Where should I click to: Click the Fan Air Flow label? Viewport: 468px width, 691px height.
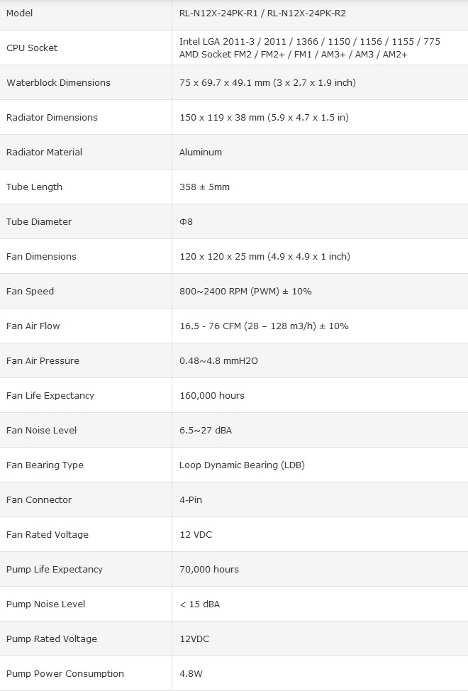click(33, 326)
